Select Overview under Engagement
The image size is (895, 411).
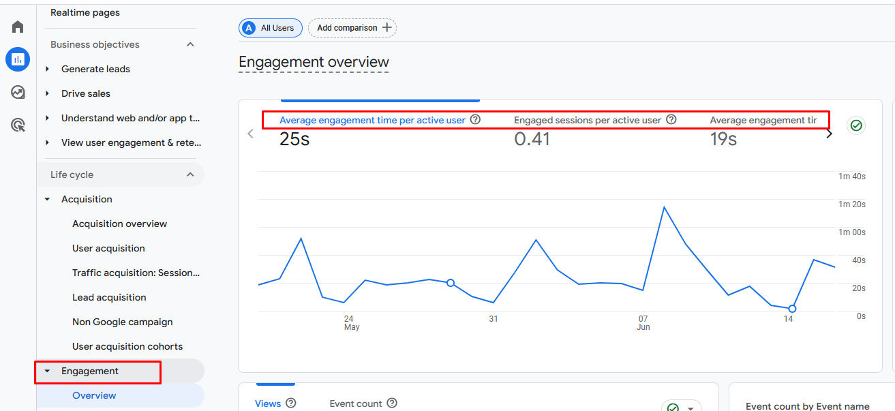pos(94,395)
